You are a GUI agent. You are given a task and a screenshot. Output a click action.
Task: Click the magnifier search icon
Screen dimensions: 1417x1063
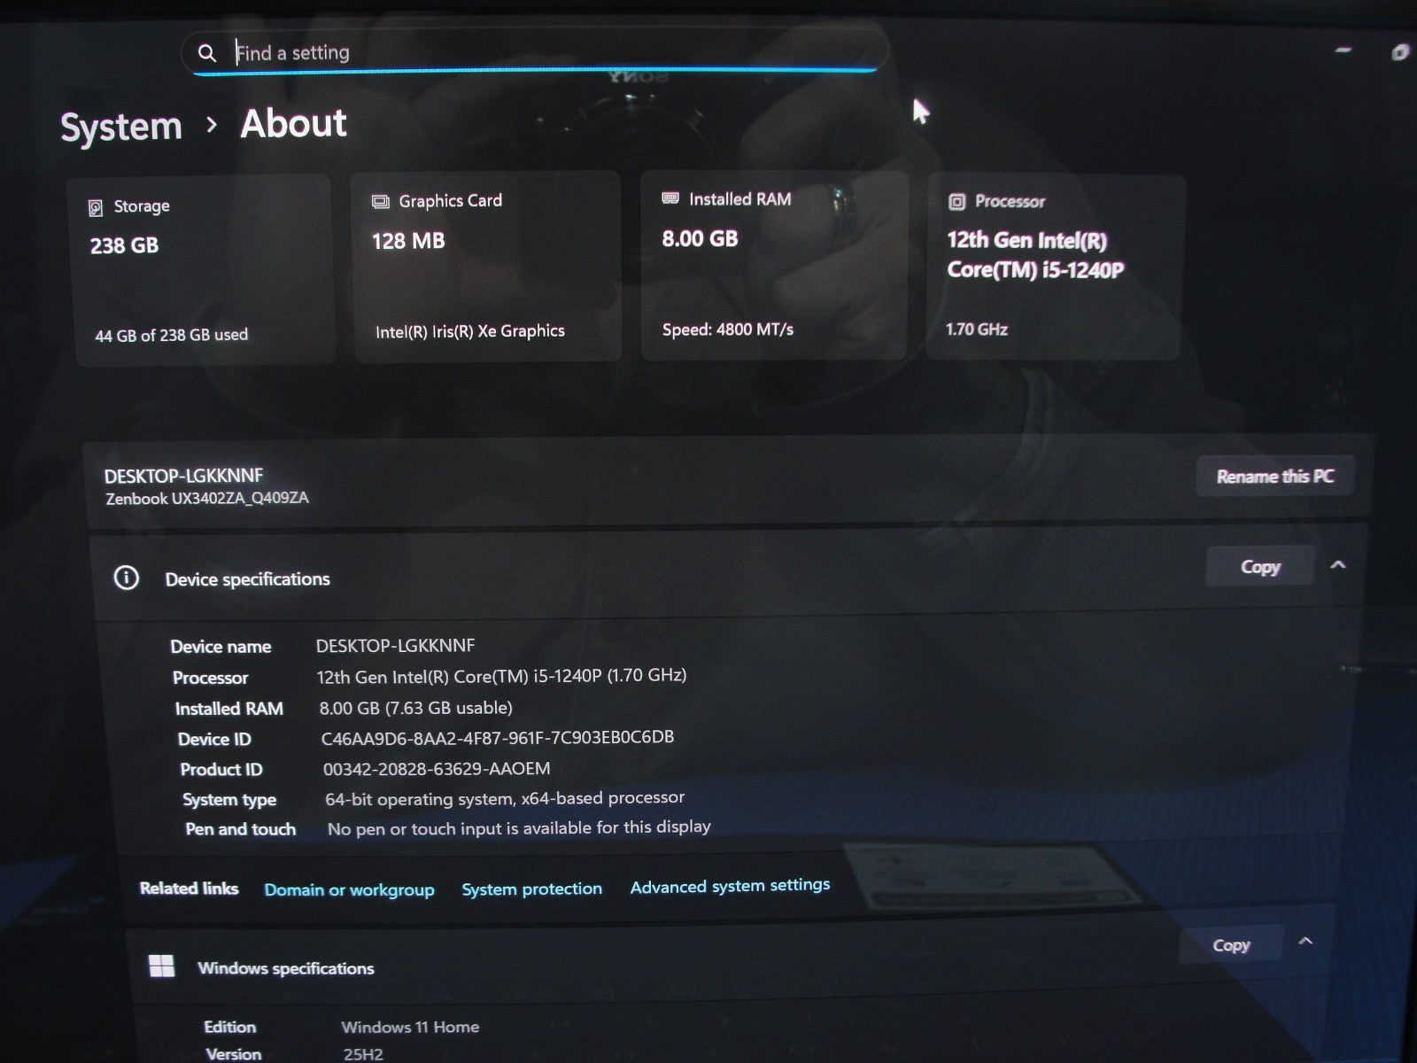[x=206, y=53]
